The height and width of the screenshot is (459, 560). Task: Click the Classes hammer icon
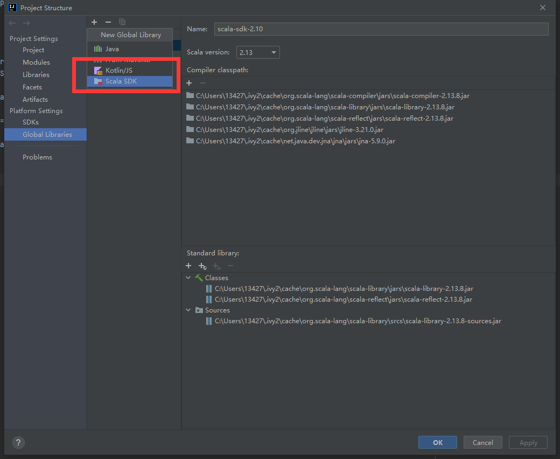point(199,277)
